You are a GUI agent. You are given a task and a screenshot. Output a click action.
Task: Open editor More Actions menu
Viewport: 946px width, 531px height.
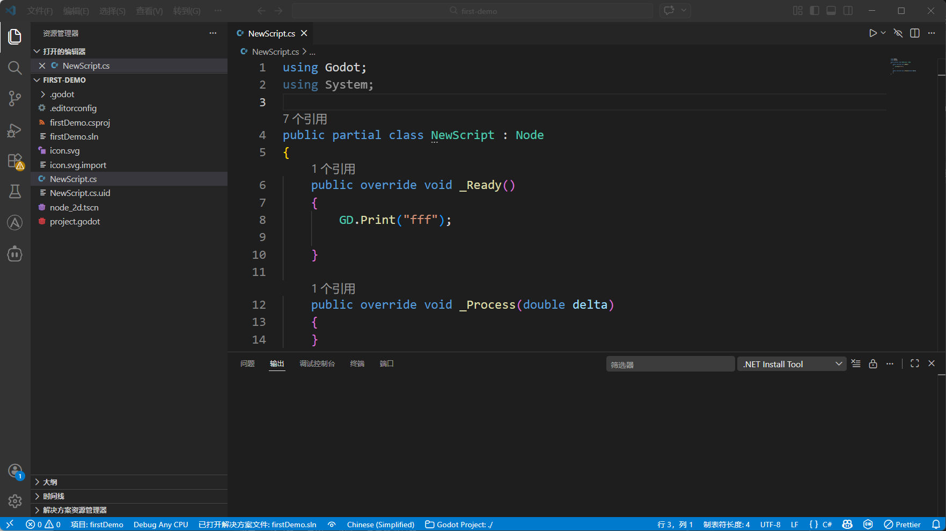pyautogui.click(x=932, y=33)
